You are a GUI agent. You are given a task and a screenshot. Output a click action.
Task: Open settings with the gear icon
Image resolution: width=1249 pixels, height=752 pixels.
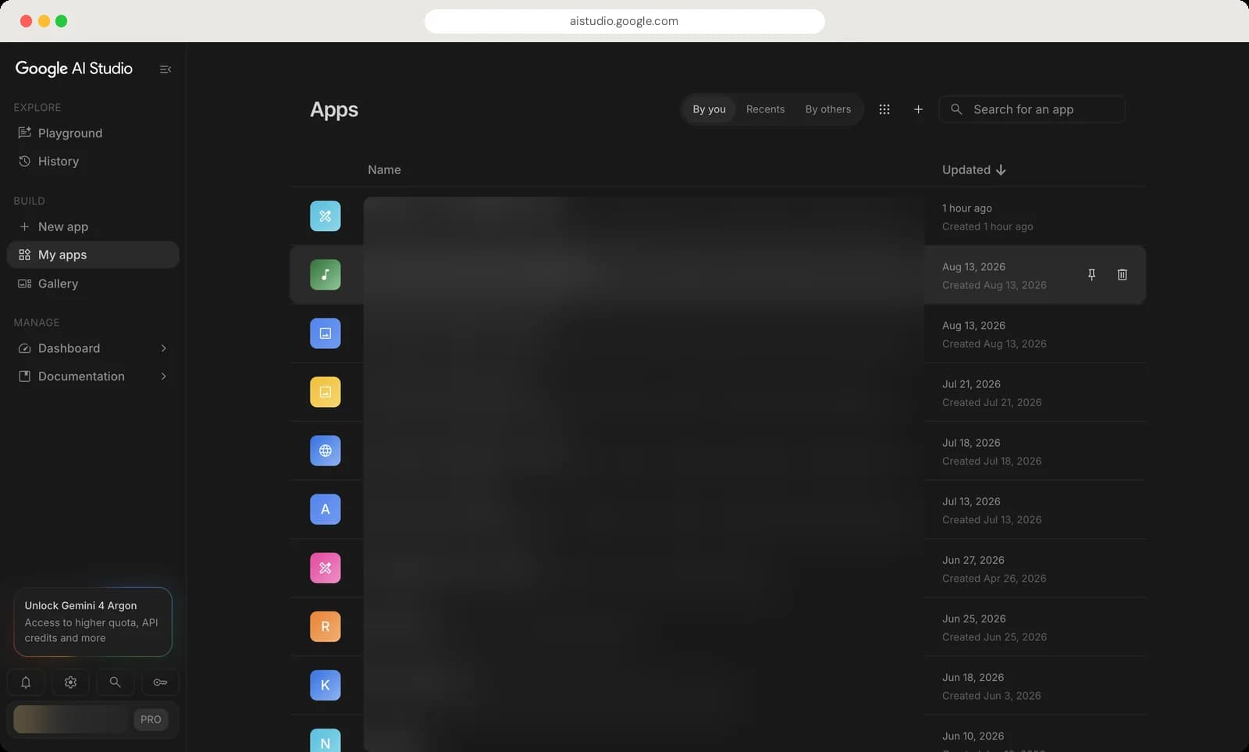pos(70,683)
